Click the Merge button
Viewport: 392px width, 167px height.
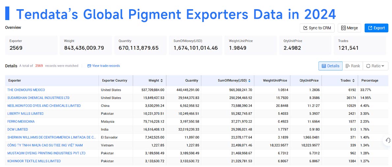click(349, 28)
